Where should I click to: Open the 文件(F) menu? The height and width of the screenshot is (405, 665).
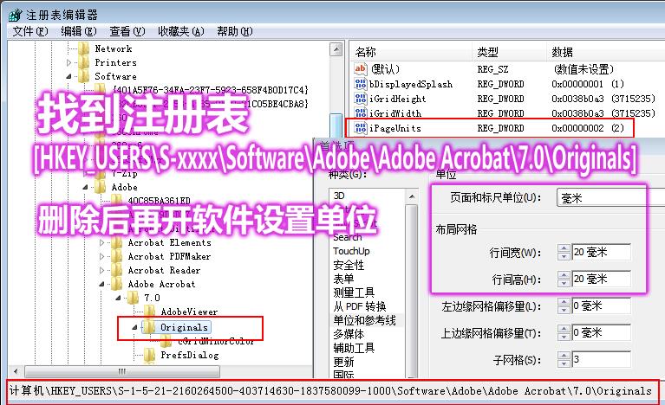point(29,31)
